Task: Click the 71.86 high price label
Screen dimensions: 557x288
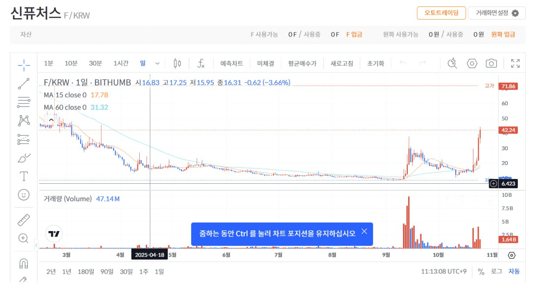Action: coord(508,86)
